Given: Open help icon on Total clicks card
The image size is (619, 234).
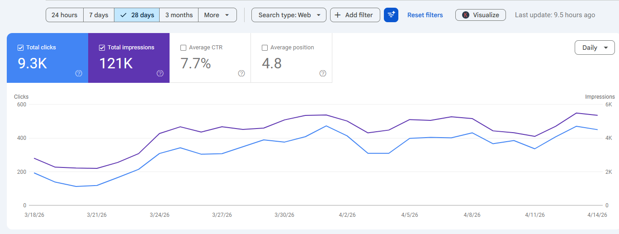Looking at the screenshot, I should [79, 73].
